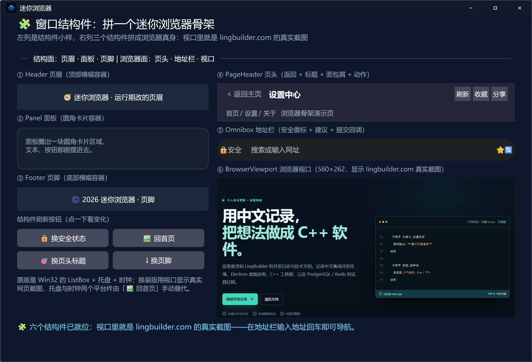Viewport: 532px width, 362px height.
Task: Click the 回首页 button
Action: 159,238
